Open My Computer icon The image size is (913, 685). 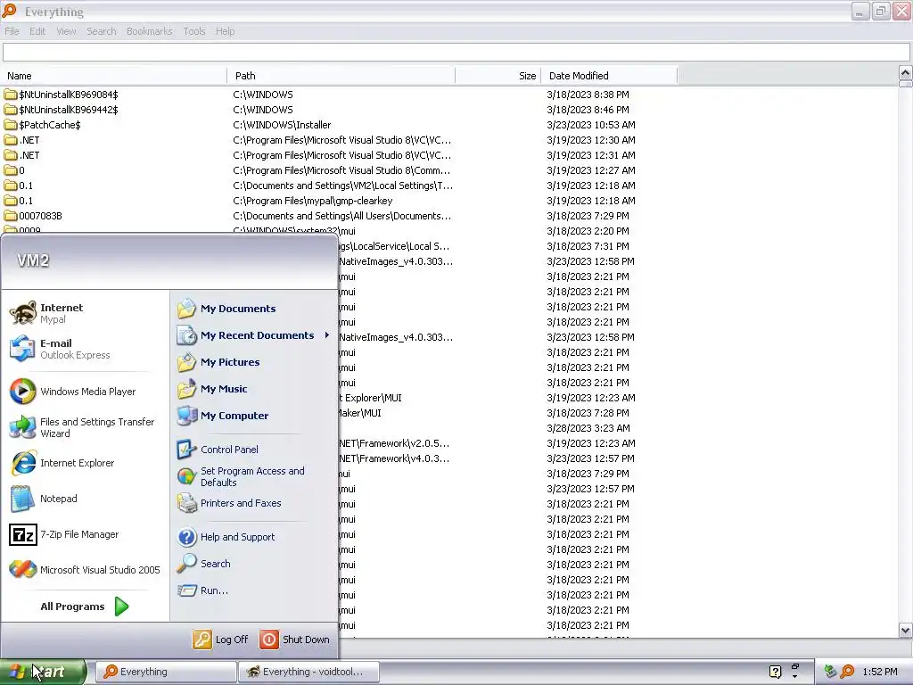(186, 416)
